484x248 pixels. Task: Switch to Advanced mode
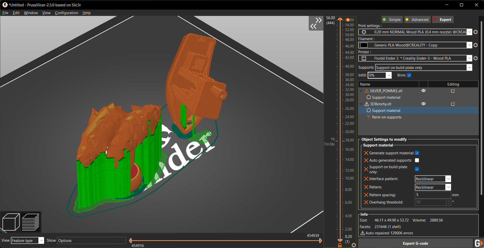417,20
